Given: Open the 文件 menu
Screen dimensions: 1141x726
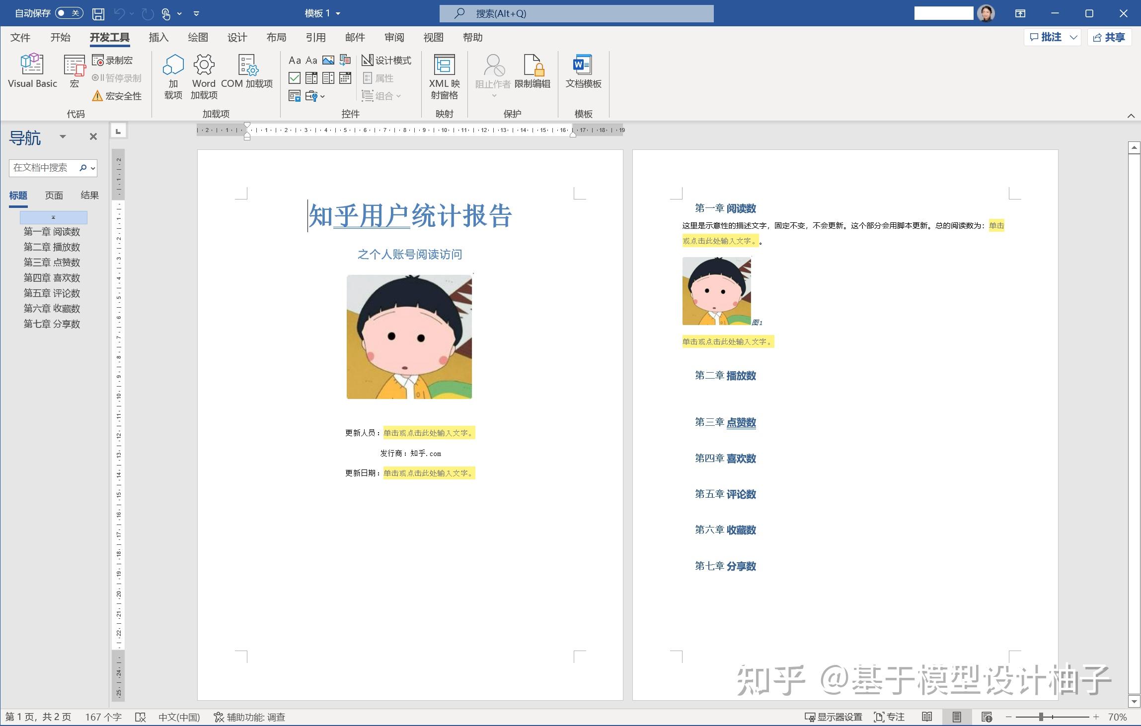Looking at the screenshot, I should coord(20,37).
